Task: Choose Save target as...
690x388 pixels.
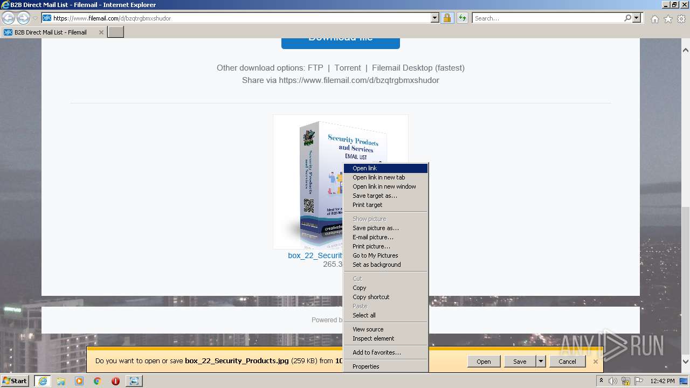Action: tap(386, 196)
